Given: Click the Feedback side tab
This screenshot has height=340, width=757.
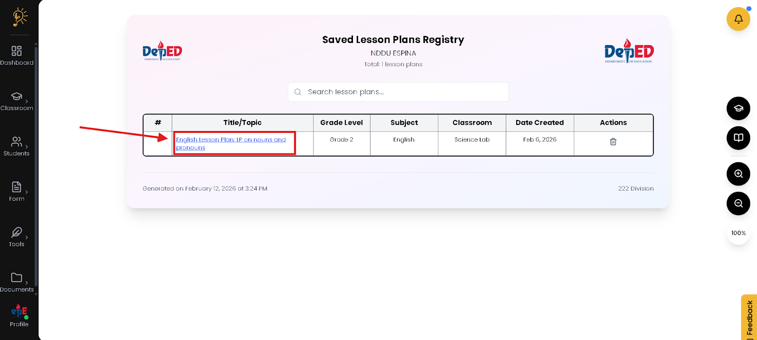Looking at the screenshot, I should pos(749,318).
